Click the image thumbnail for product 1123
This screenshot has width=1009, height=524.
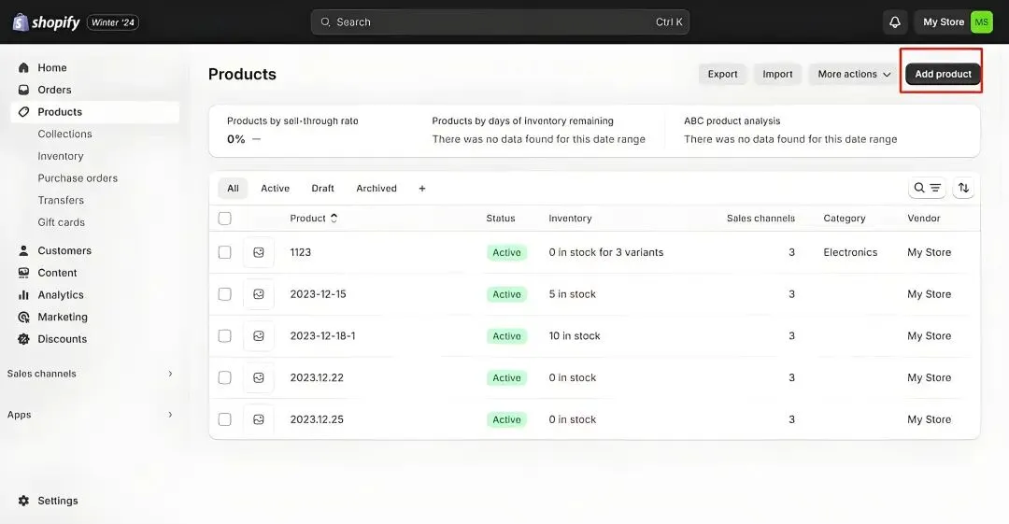pyautogui.click(x=259, y=252)
